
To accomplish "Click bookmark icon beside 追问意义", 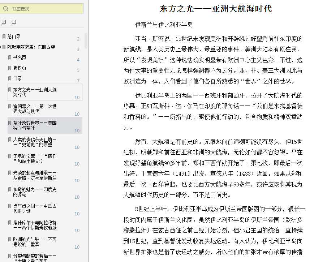I will (10, 106).
